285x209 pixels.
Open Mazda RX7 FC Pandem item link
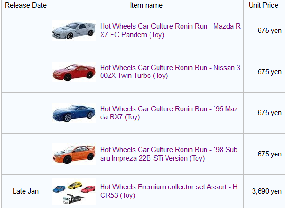point(170,31)
